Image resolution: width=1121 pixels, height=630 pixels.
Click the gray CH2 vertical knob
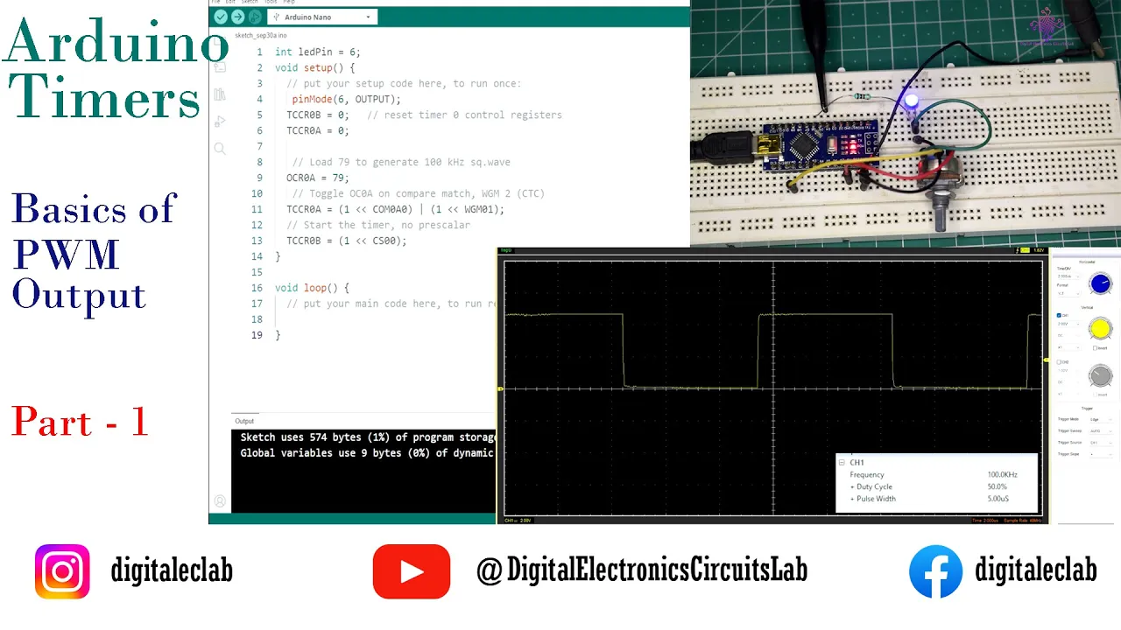coord(1100,374)
